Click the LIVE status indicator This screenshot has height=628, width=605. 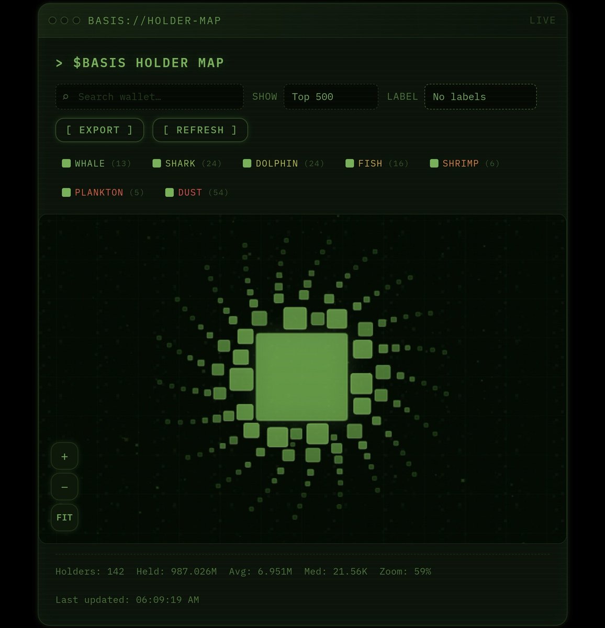(x=543, y=20)
